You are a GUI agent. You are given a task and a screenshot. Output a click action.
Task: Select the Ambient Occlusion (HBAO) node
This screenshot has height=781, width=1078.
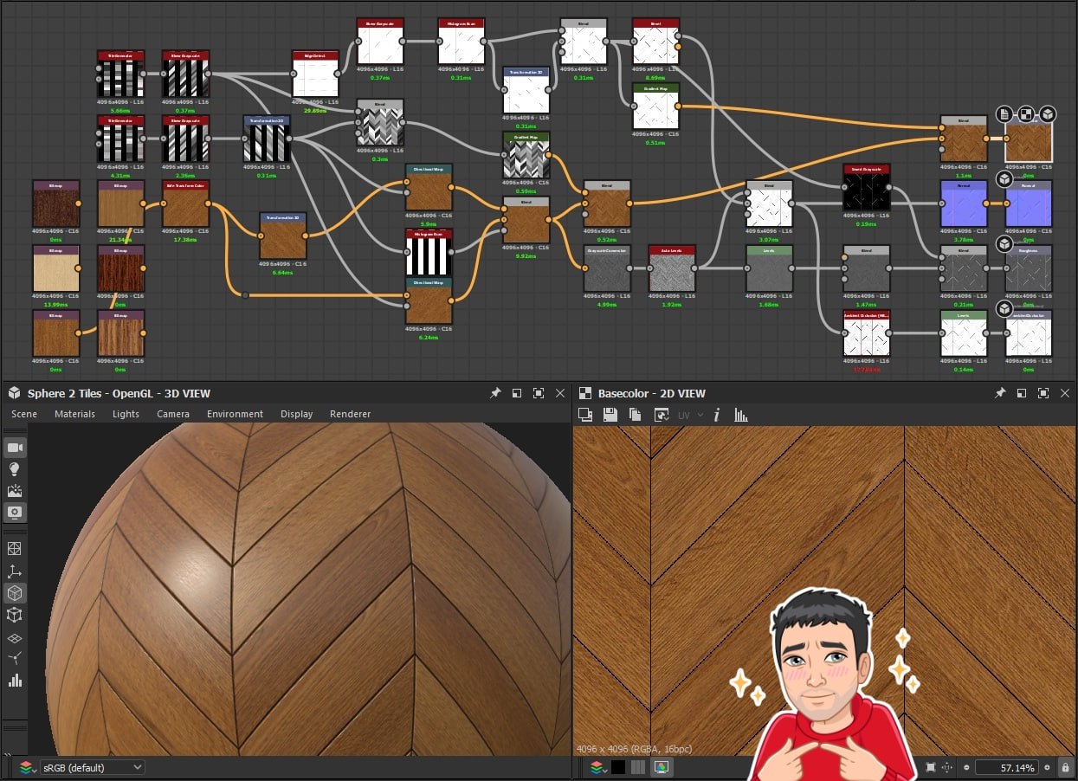pyautogui.click(x=867, y=333)
